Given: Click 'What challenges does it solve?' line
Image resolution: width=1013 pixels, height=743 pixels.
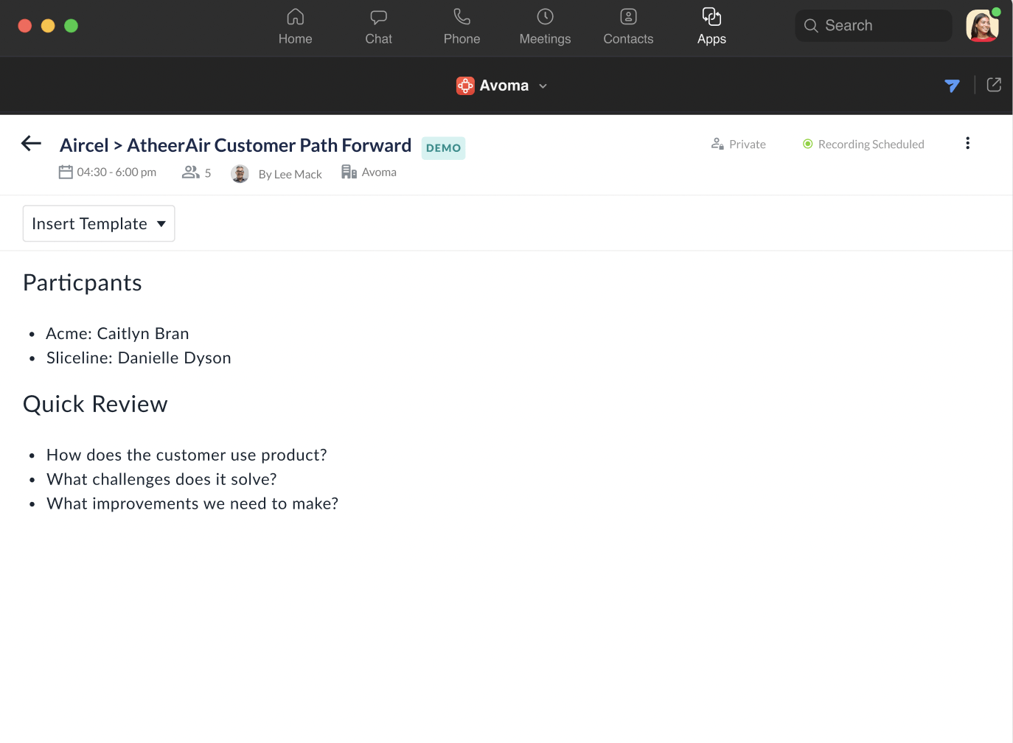Looking at the screenshot, I should tap(161, 480).
